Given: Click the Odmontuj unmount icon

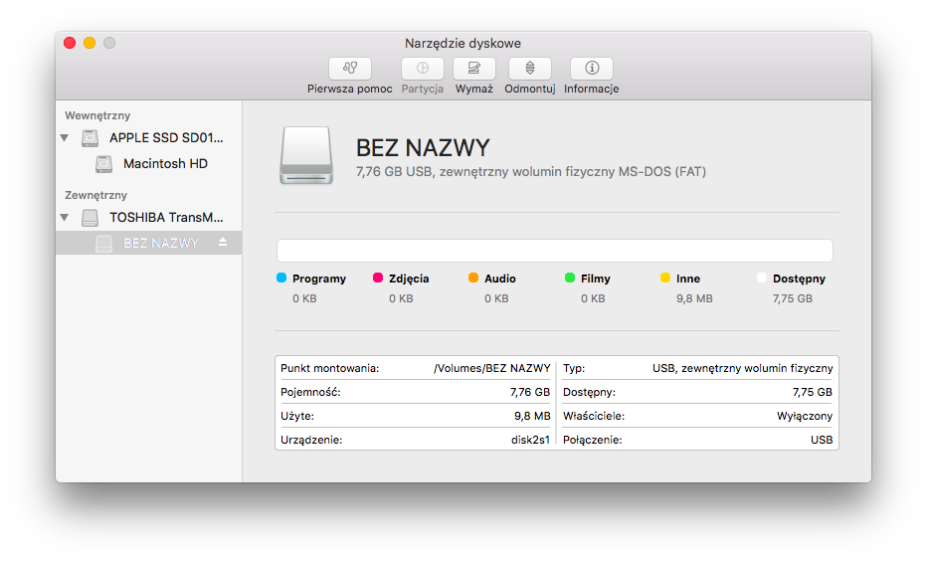Looking at the screenshot, I should 529,69.
